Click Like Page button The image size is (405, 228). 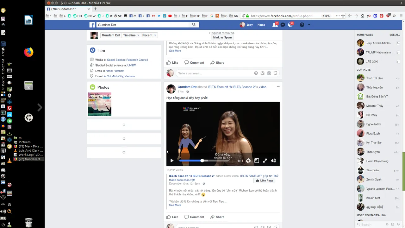265,180
